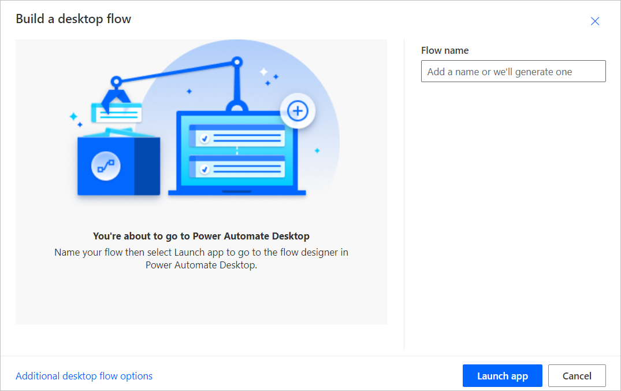Close the Build a desktop flow dialog
Viewport: 621px width, 391px height.
[x=595, y=21]
